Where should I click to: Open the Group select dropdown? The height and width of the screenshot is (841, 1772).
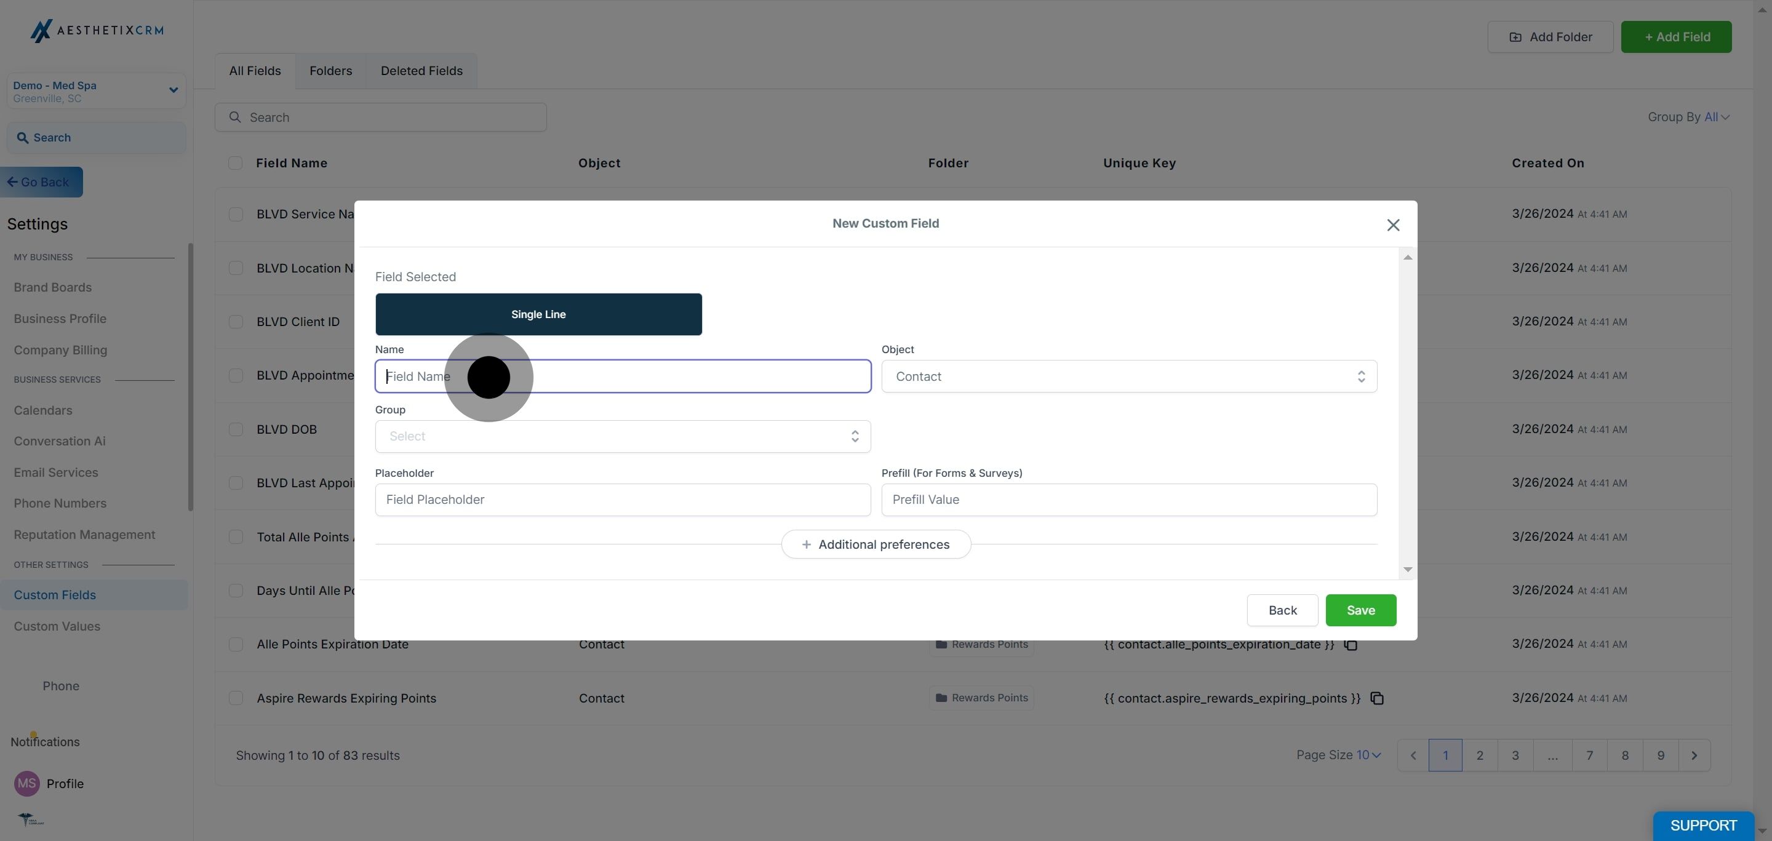(x=623, y=436)
